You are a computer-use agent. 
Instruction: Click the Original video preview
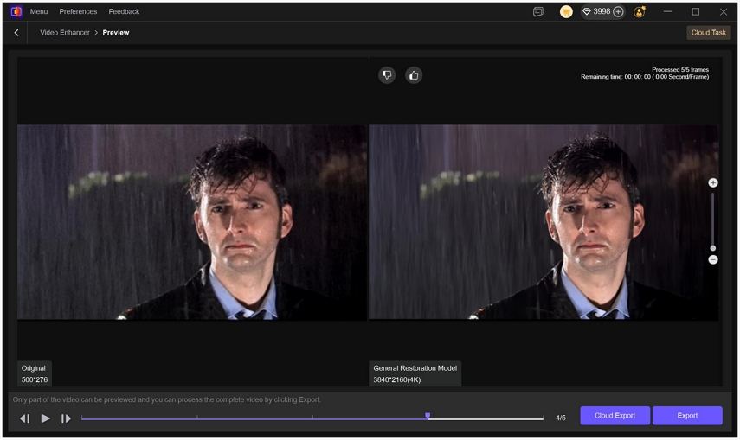pos(191,222)
